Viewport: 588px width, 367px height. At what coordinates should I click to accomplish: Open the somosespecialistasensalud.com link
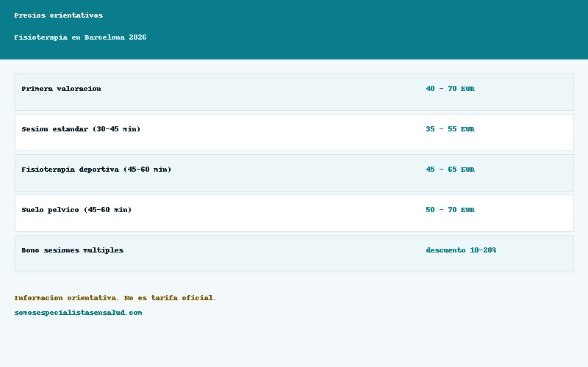pyautogui.click(x=78, y=313)
